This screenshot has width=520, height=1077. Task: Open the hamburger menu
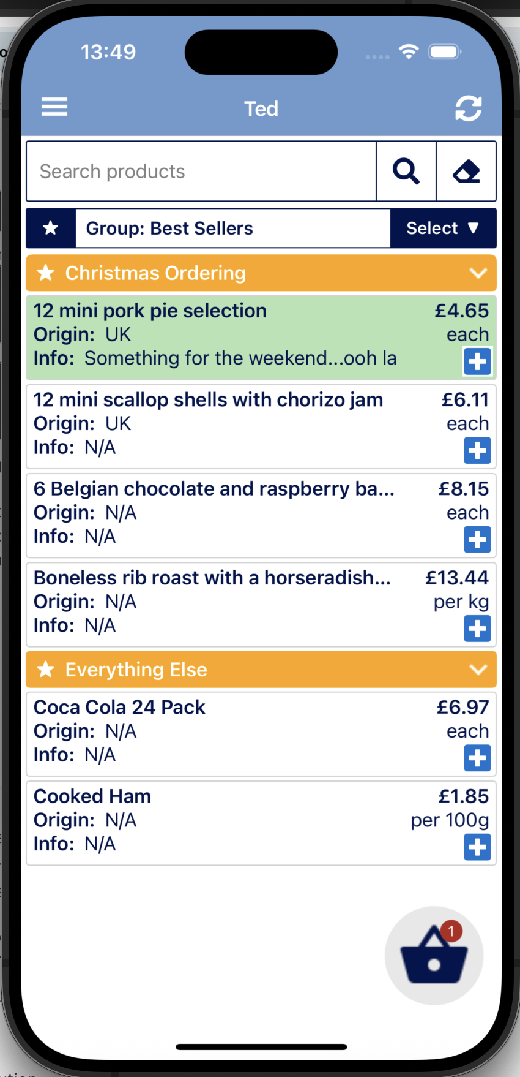point(54,107)
